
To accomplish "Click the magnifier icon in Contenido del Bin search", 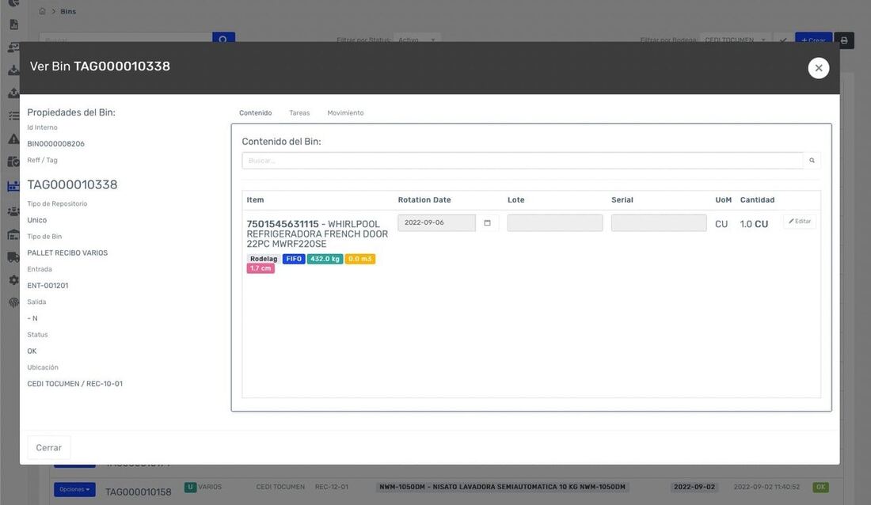I will click(x=812, y=161).
